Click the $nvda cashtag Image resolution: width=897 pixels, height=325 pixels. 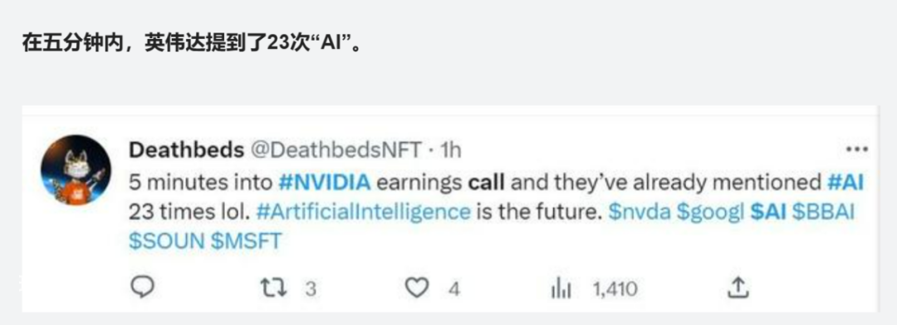click(x=639, y=212)
